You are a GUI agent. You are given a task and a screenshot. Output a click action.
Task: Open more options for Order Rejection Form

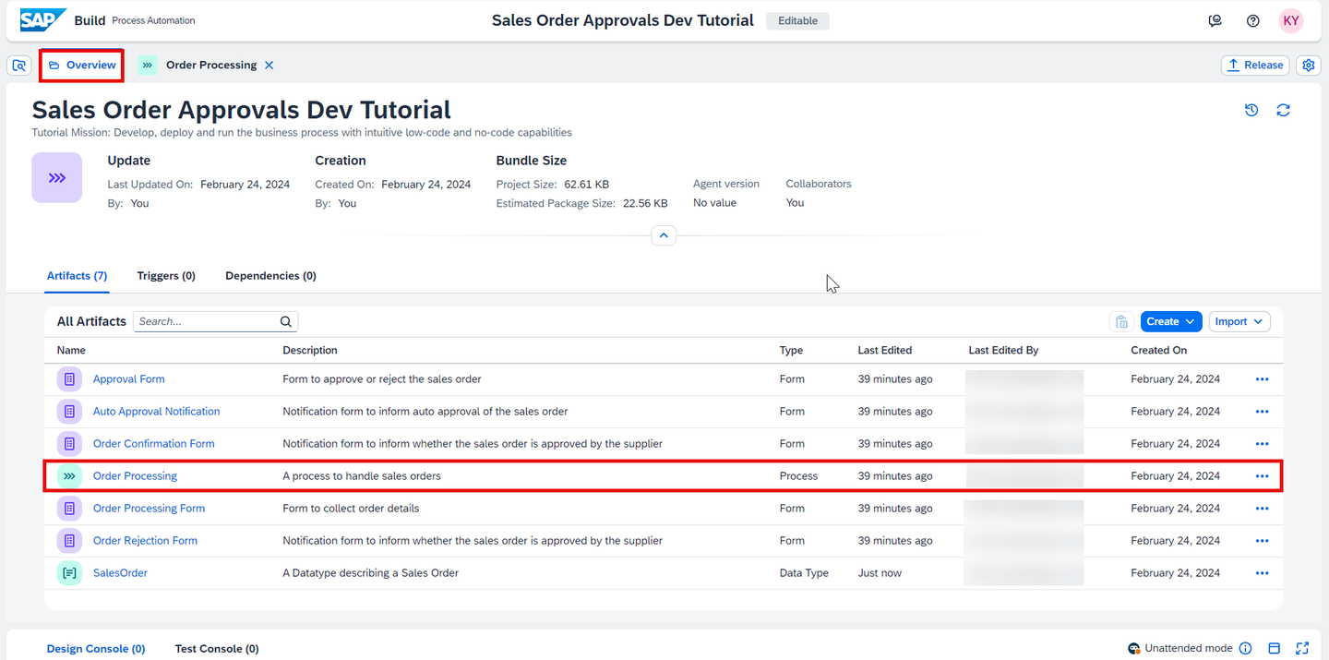(x=1262, y=541)
